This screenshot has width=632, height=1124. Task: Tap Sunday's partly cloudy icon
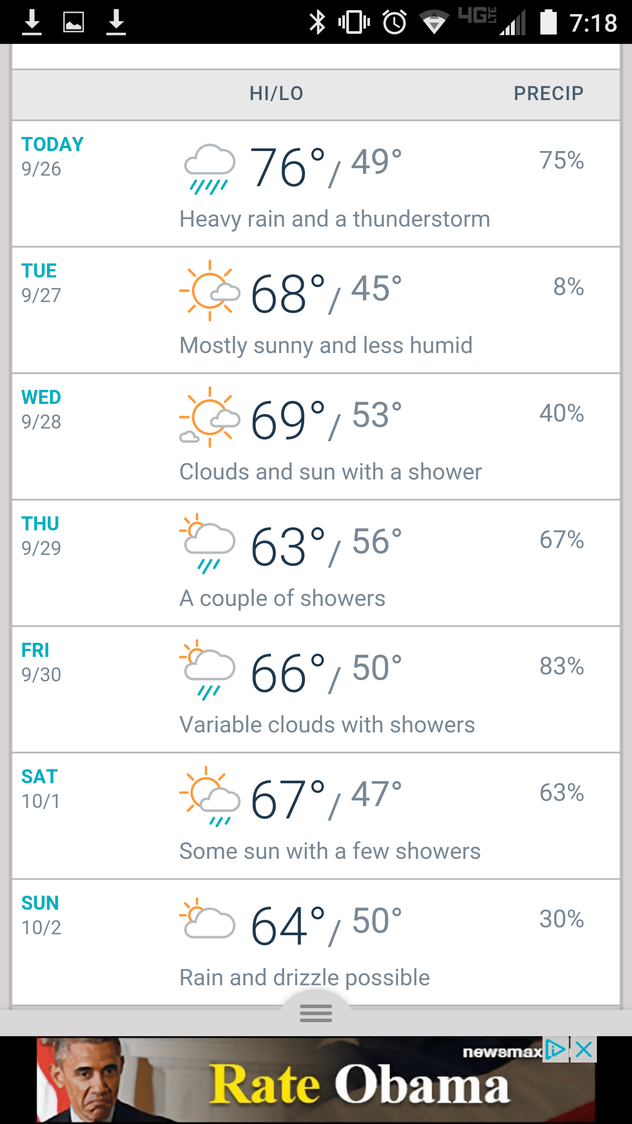[208, 918]
